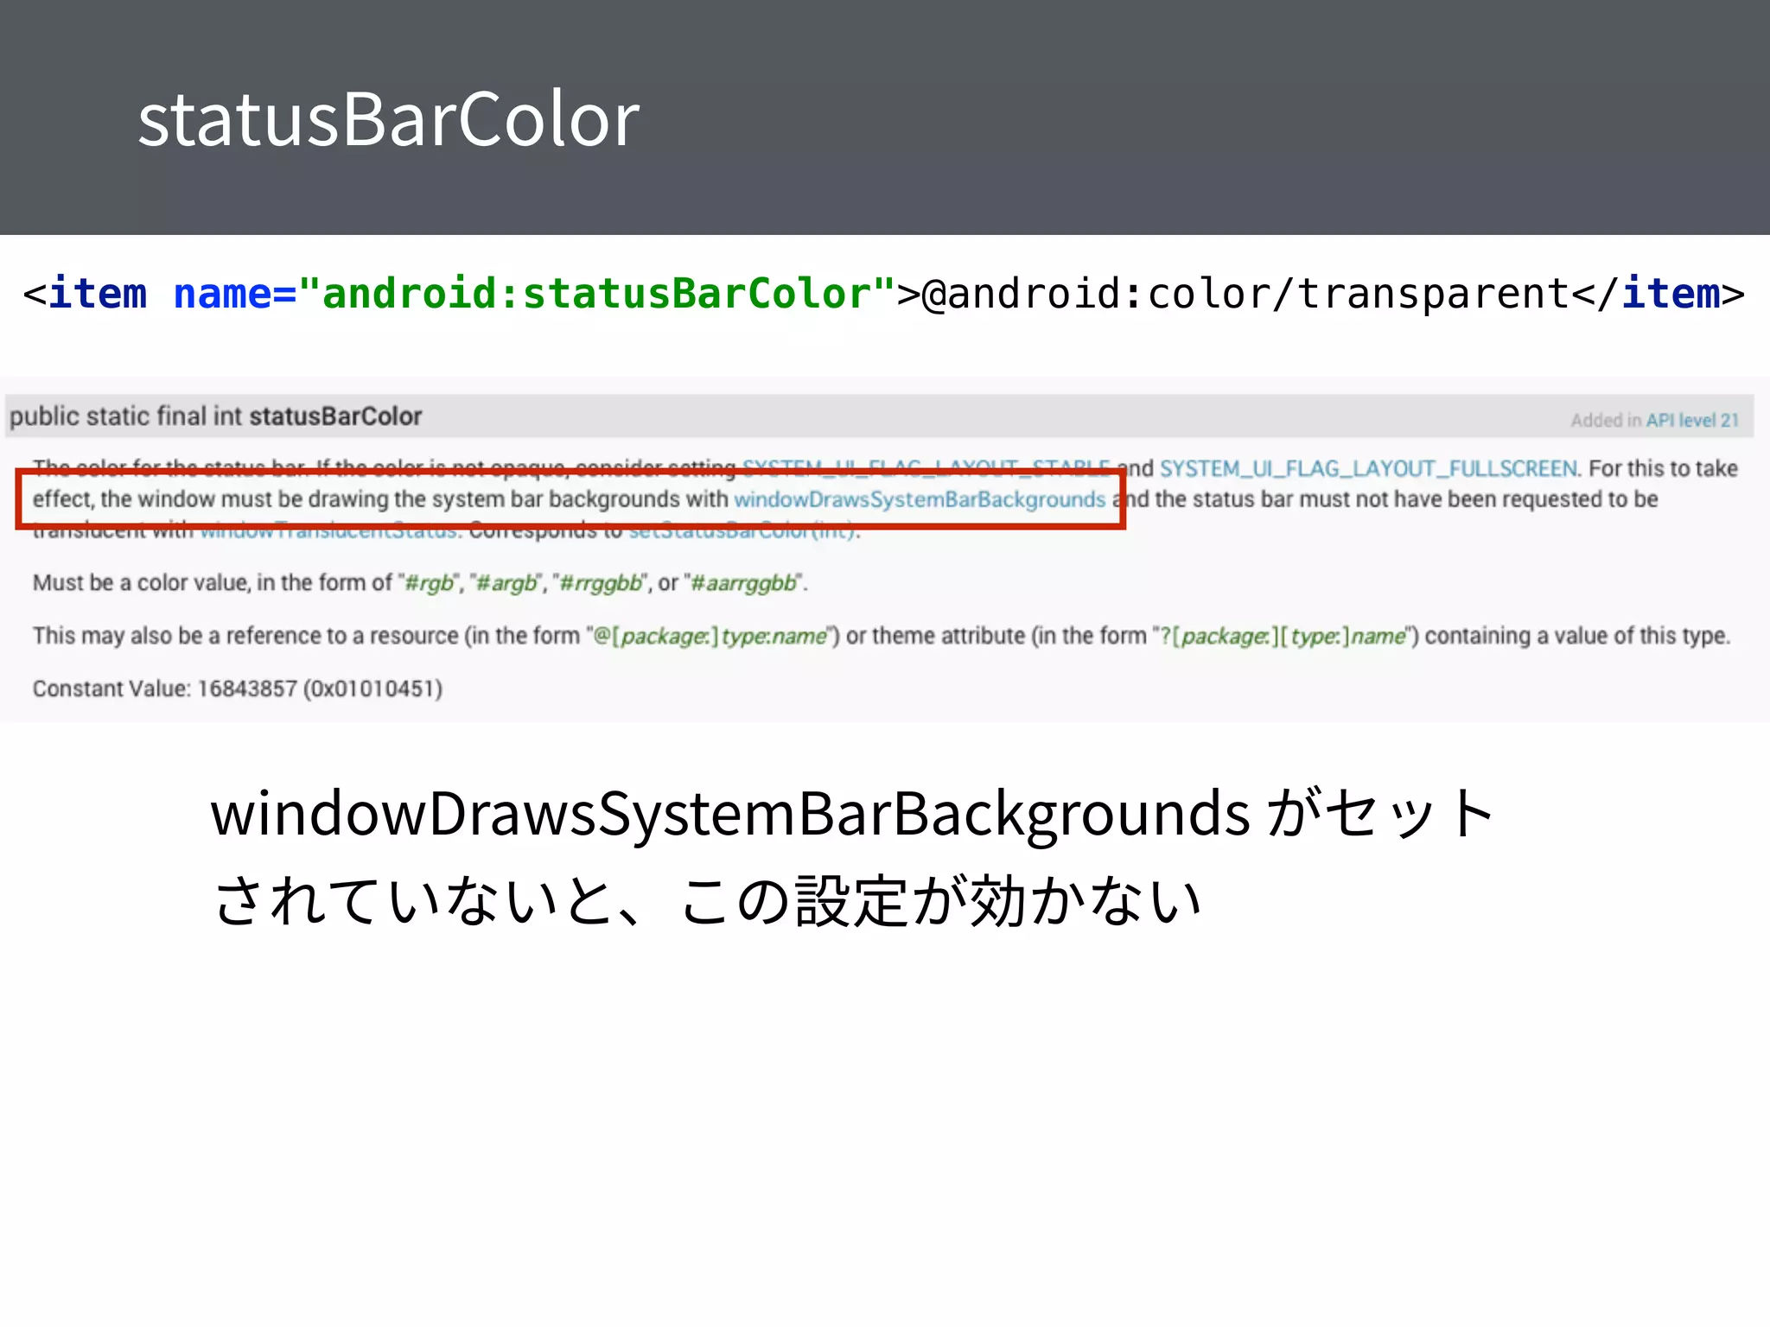Click the @android:color/transparent value text
The width and height of the screenshot is (1770, 1327).
coord(1245,294)
